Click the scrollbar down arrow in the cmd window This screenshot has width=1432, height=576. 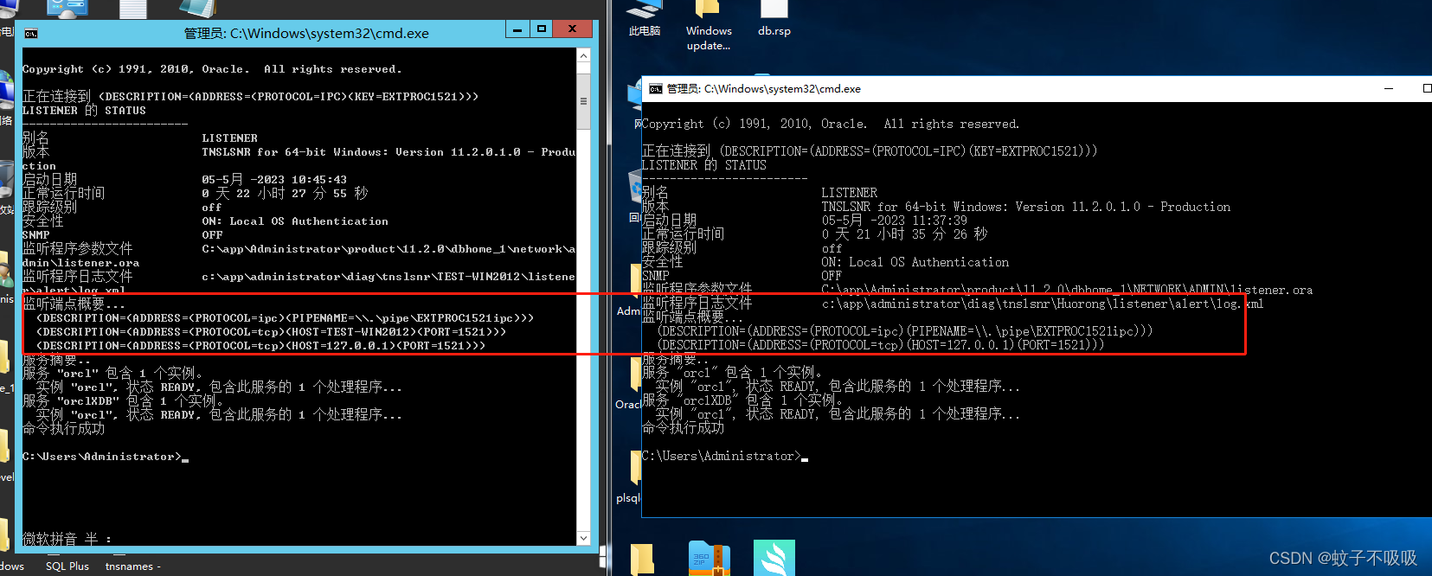tap(584, 538)
